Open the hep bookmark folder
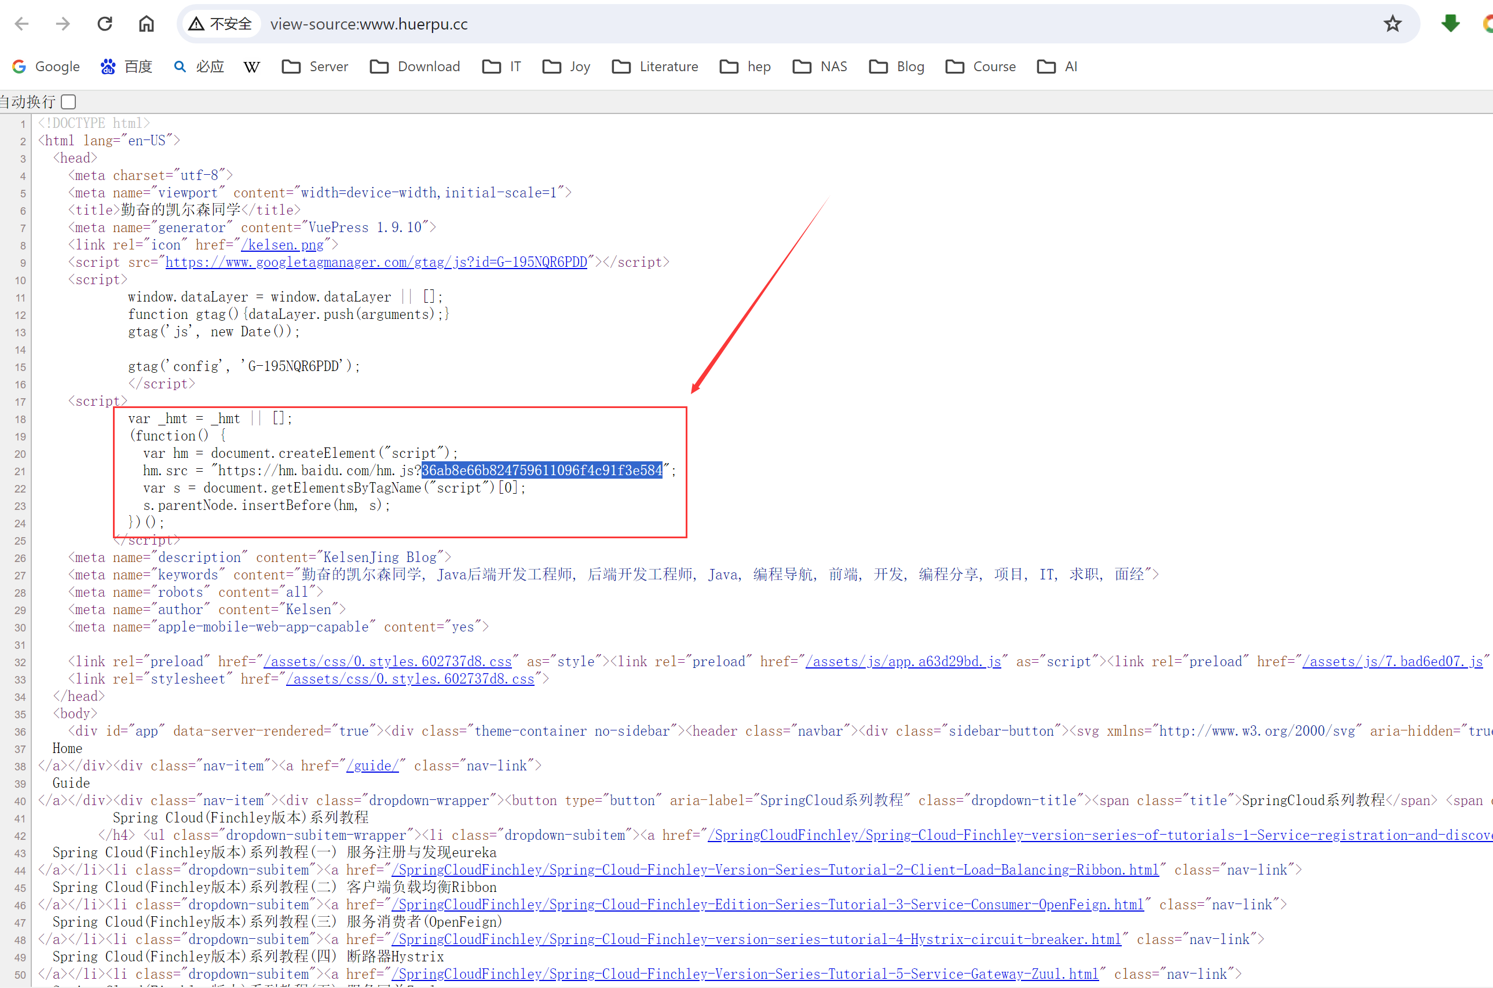Image resolution: width=1493 pixels, height=988 pixels. click(x=745, y=67)
